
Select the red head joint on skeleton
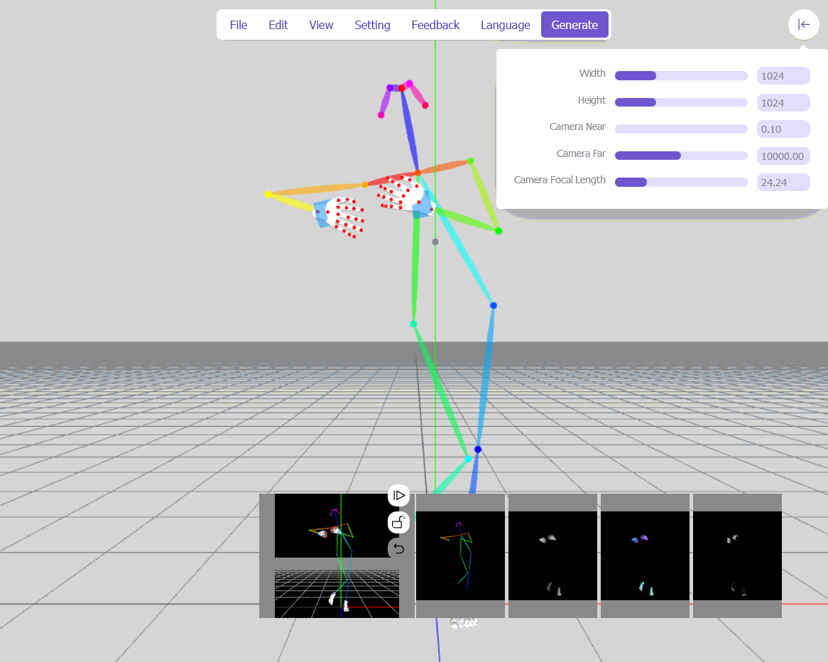coord(401,88)
